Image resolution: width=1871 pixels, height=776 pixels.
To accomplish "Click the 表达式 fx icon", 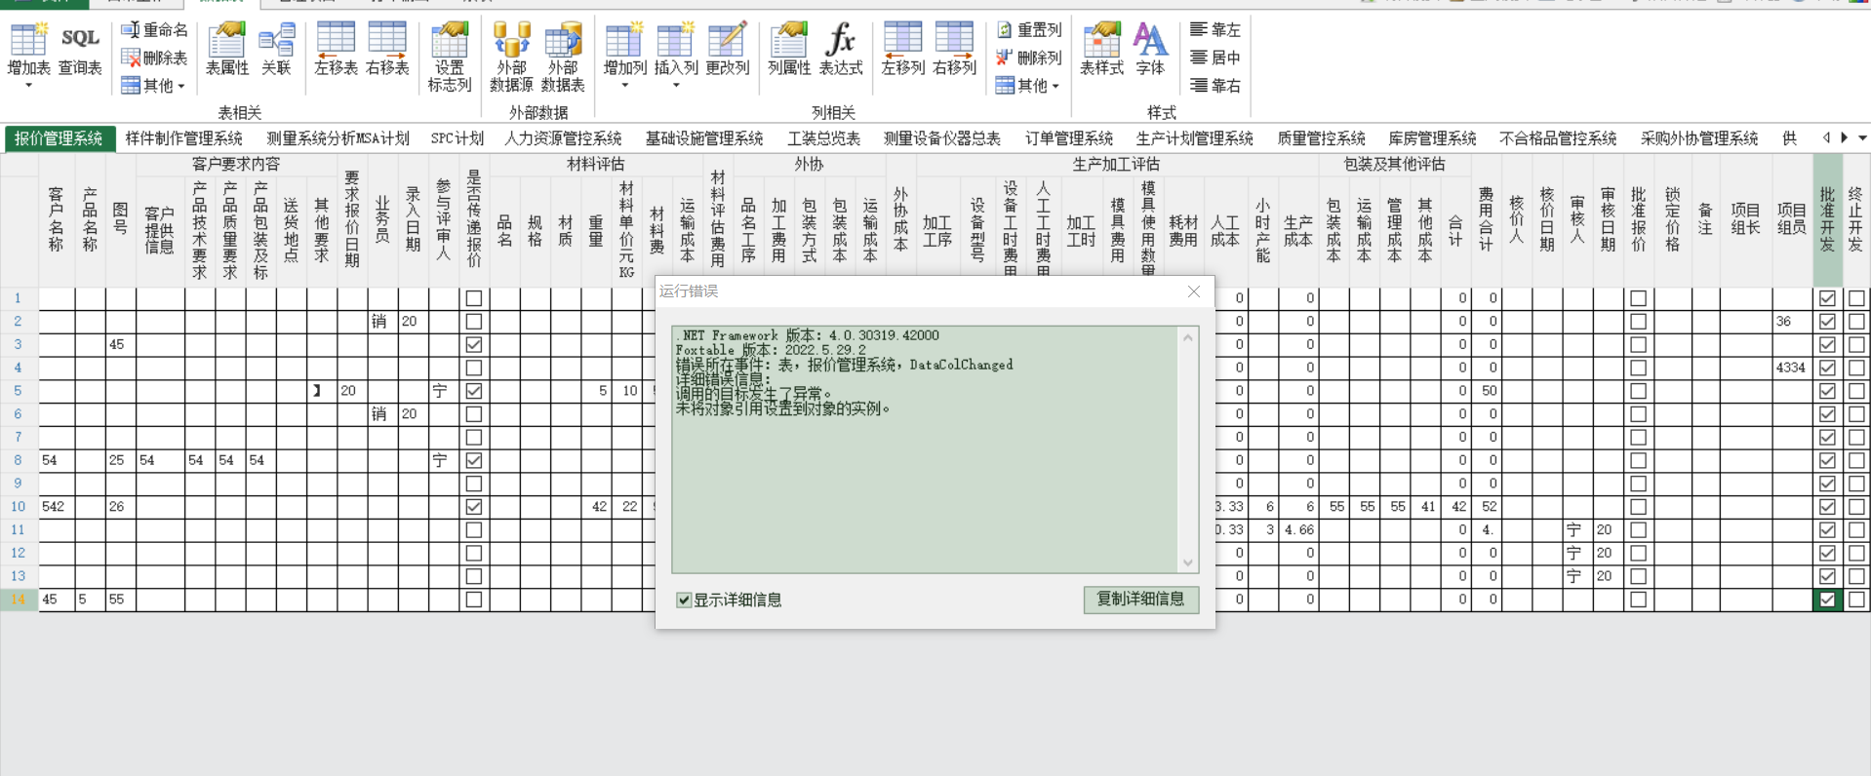I will [840, 49].
